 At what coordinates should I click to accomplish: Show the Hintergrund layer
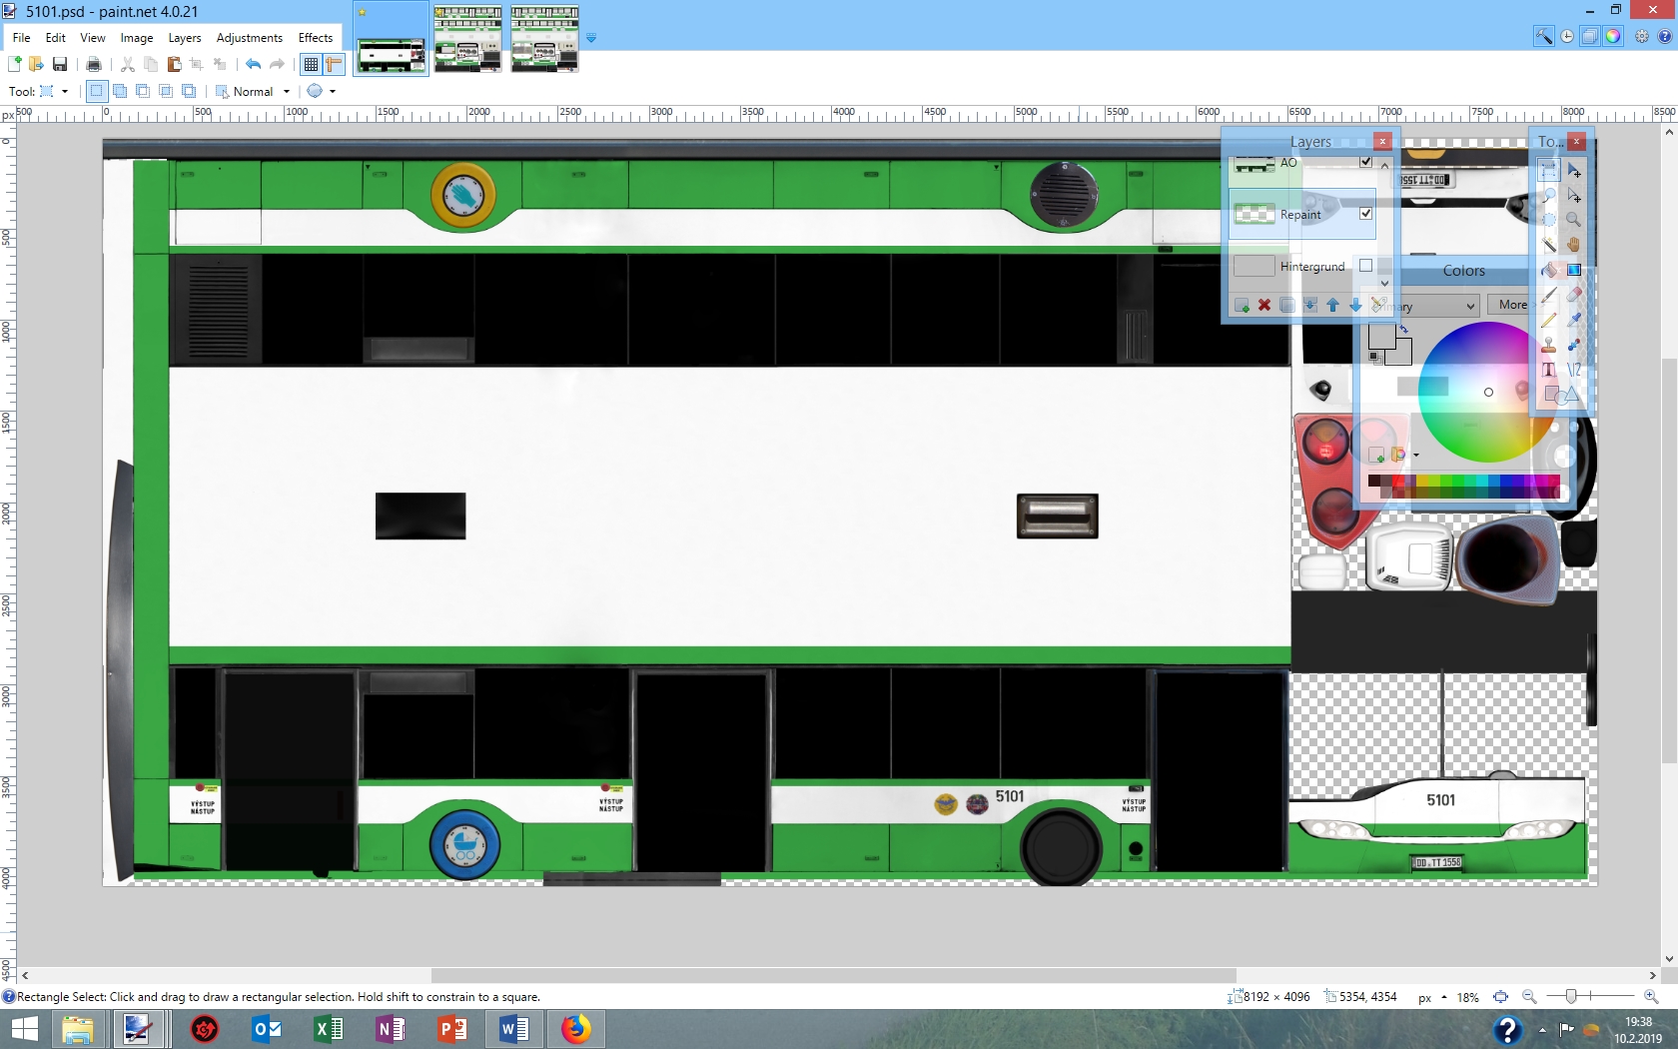(x=1365, y=266)
